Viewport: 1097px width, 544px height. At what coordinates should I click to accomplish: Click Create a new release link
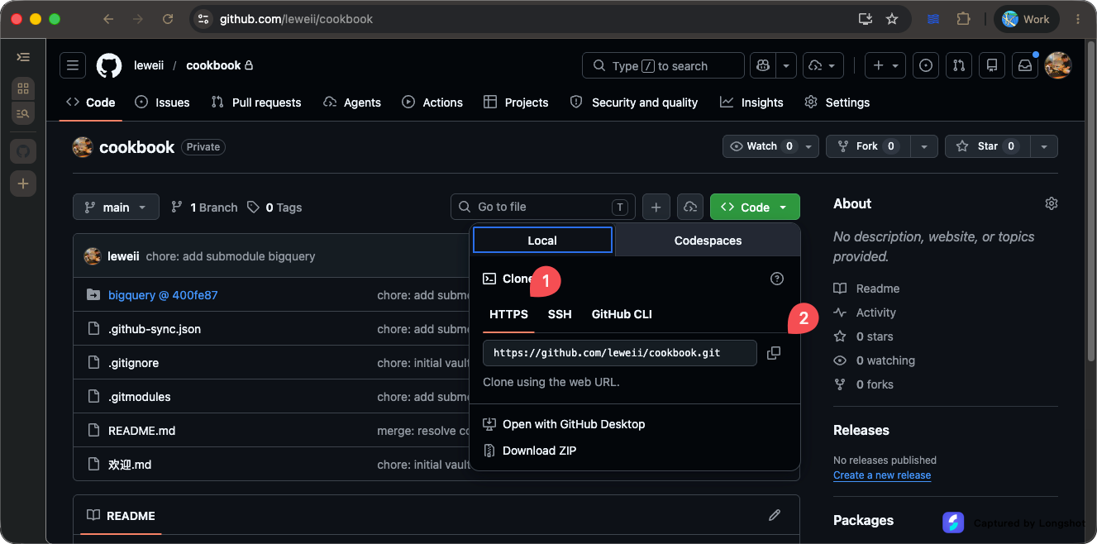coord(882,475)
